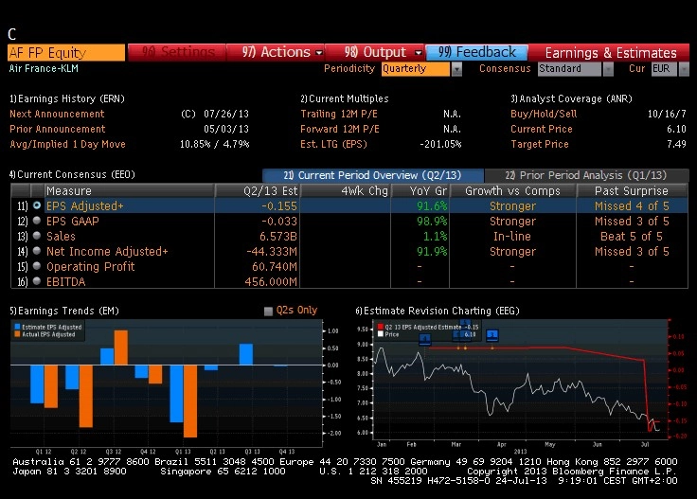Click Missed 4 of 5 past surprise

(x=632, y=206)
